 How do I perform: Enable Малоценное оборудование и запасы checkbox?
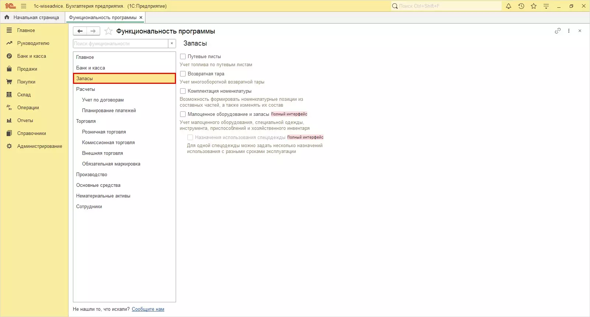coord(183,114)
